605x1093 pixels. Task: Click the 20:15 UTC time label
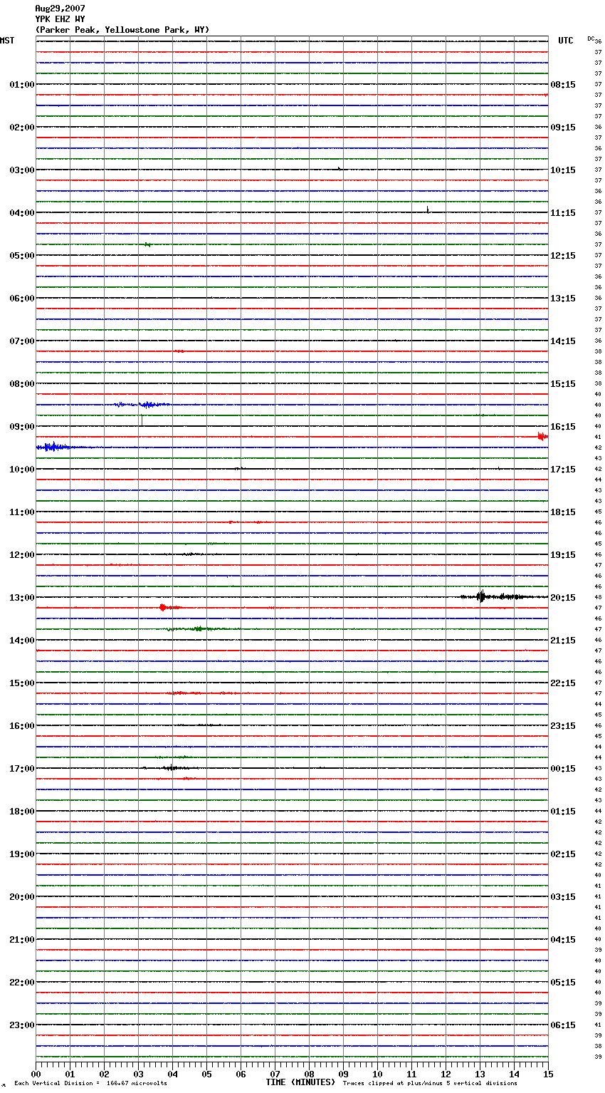(563, 598)
